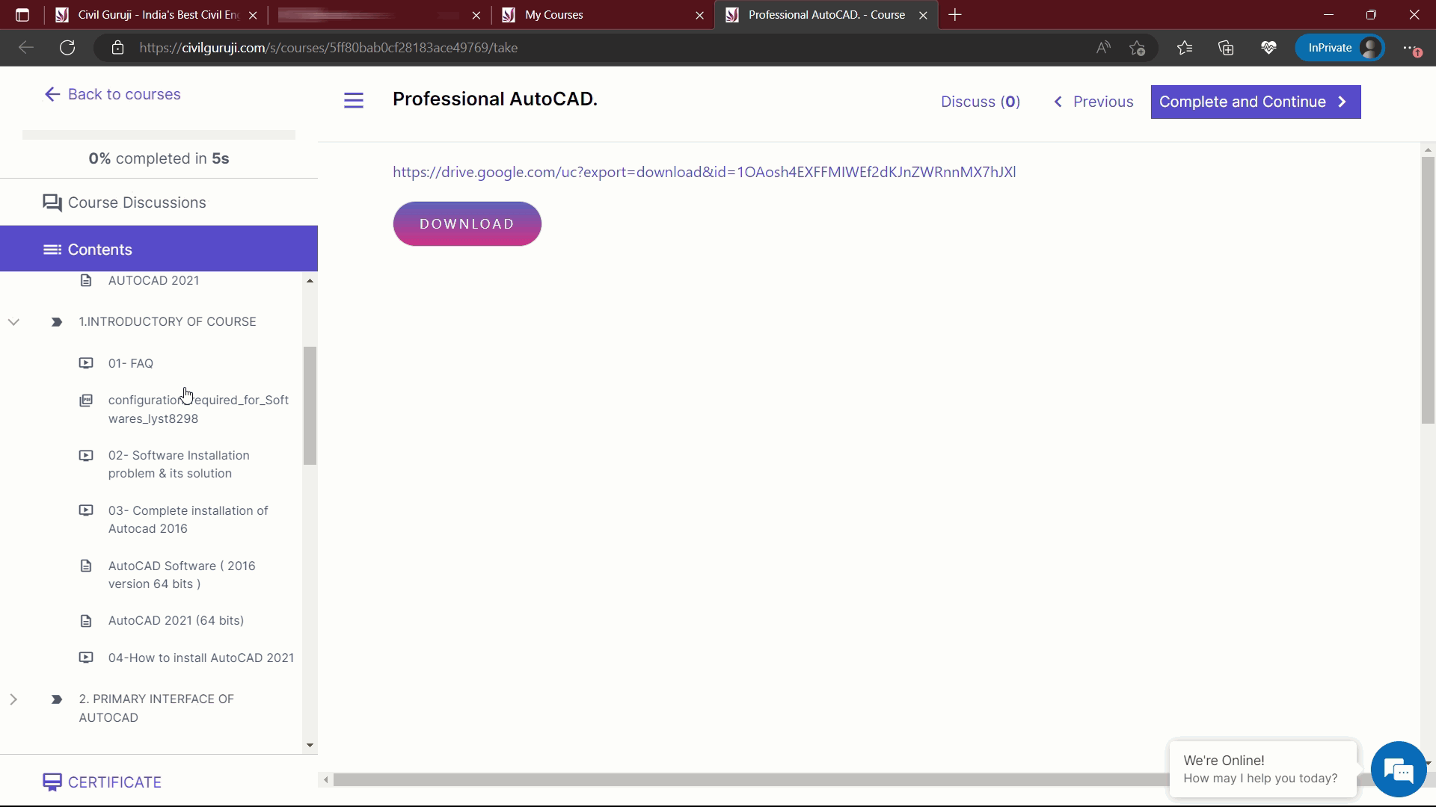
Task: Open the hamburger menu icon beside course title
Action: (353, 101)
